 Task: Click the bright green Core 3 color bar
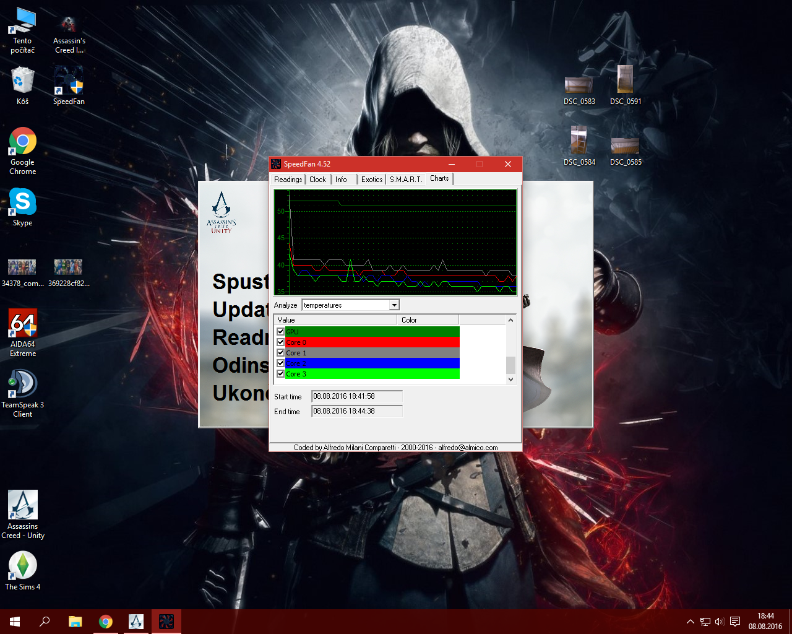tap(372, 374)
